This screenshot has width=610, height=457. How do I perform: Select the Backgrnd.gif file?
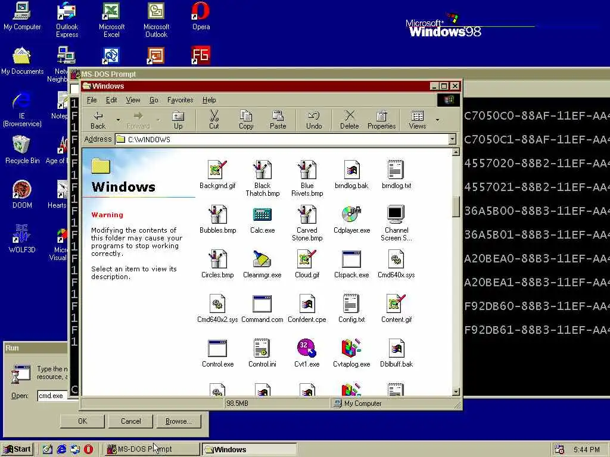tap(217, 174)
